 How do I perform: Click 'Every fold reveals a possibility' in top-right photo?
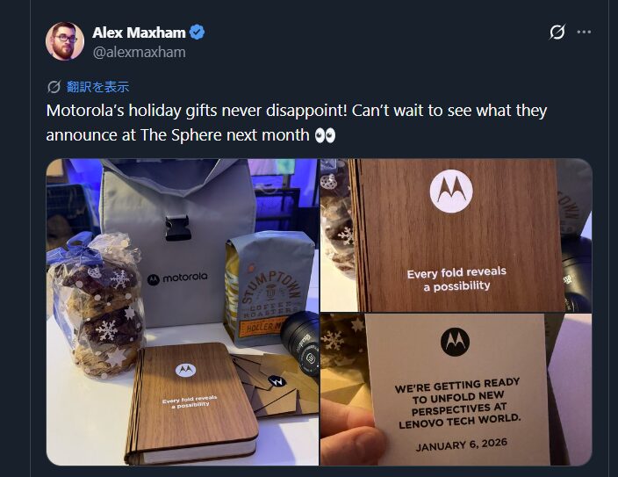[x=456, y=279]
